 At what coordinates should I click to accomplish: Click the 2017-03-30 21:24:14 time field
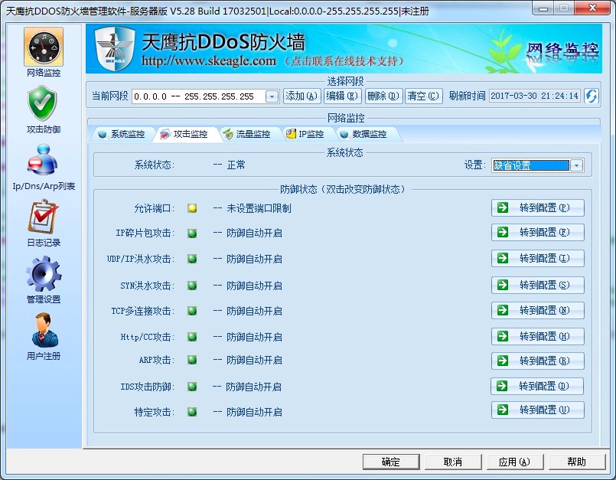(x=535, y=96)
